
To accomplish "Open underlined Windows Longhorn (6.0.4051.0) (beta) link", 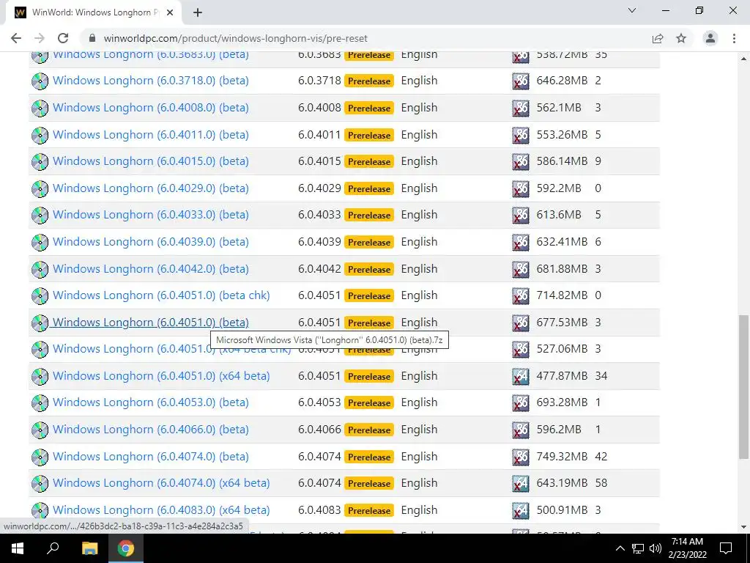I will [x=151, y=323].
